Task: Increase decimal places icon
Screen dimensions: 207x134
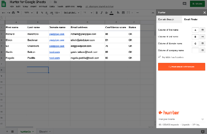Action: [51, 13]
